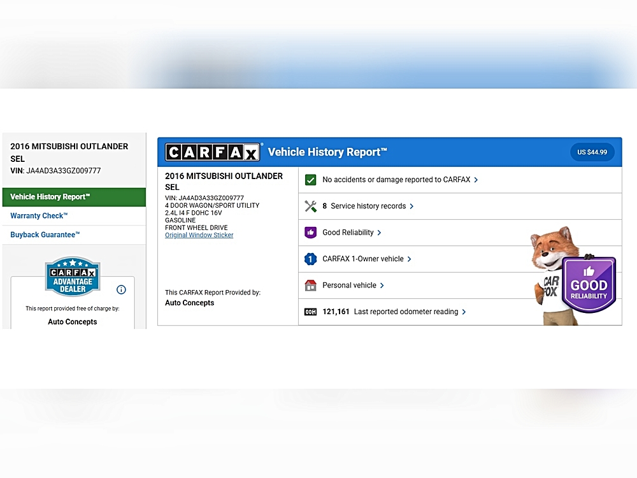Click the Good Reliability link text
Viewport: 637px width, 478px height.
coord(348,233)
